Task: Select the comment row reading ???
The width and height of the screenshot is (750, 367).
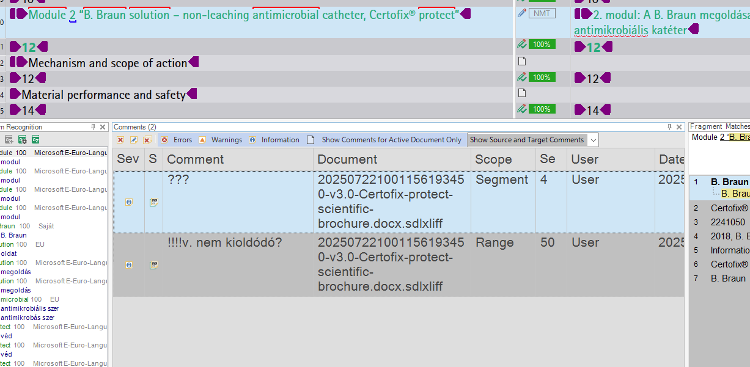Action: (x=399, y=202)
